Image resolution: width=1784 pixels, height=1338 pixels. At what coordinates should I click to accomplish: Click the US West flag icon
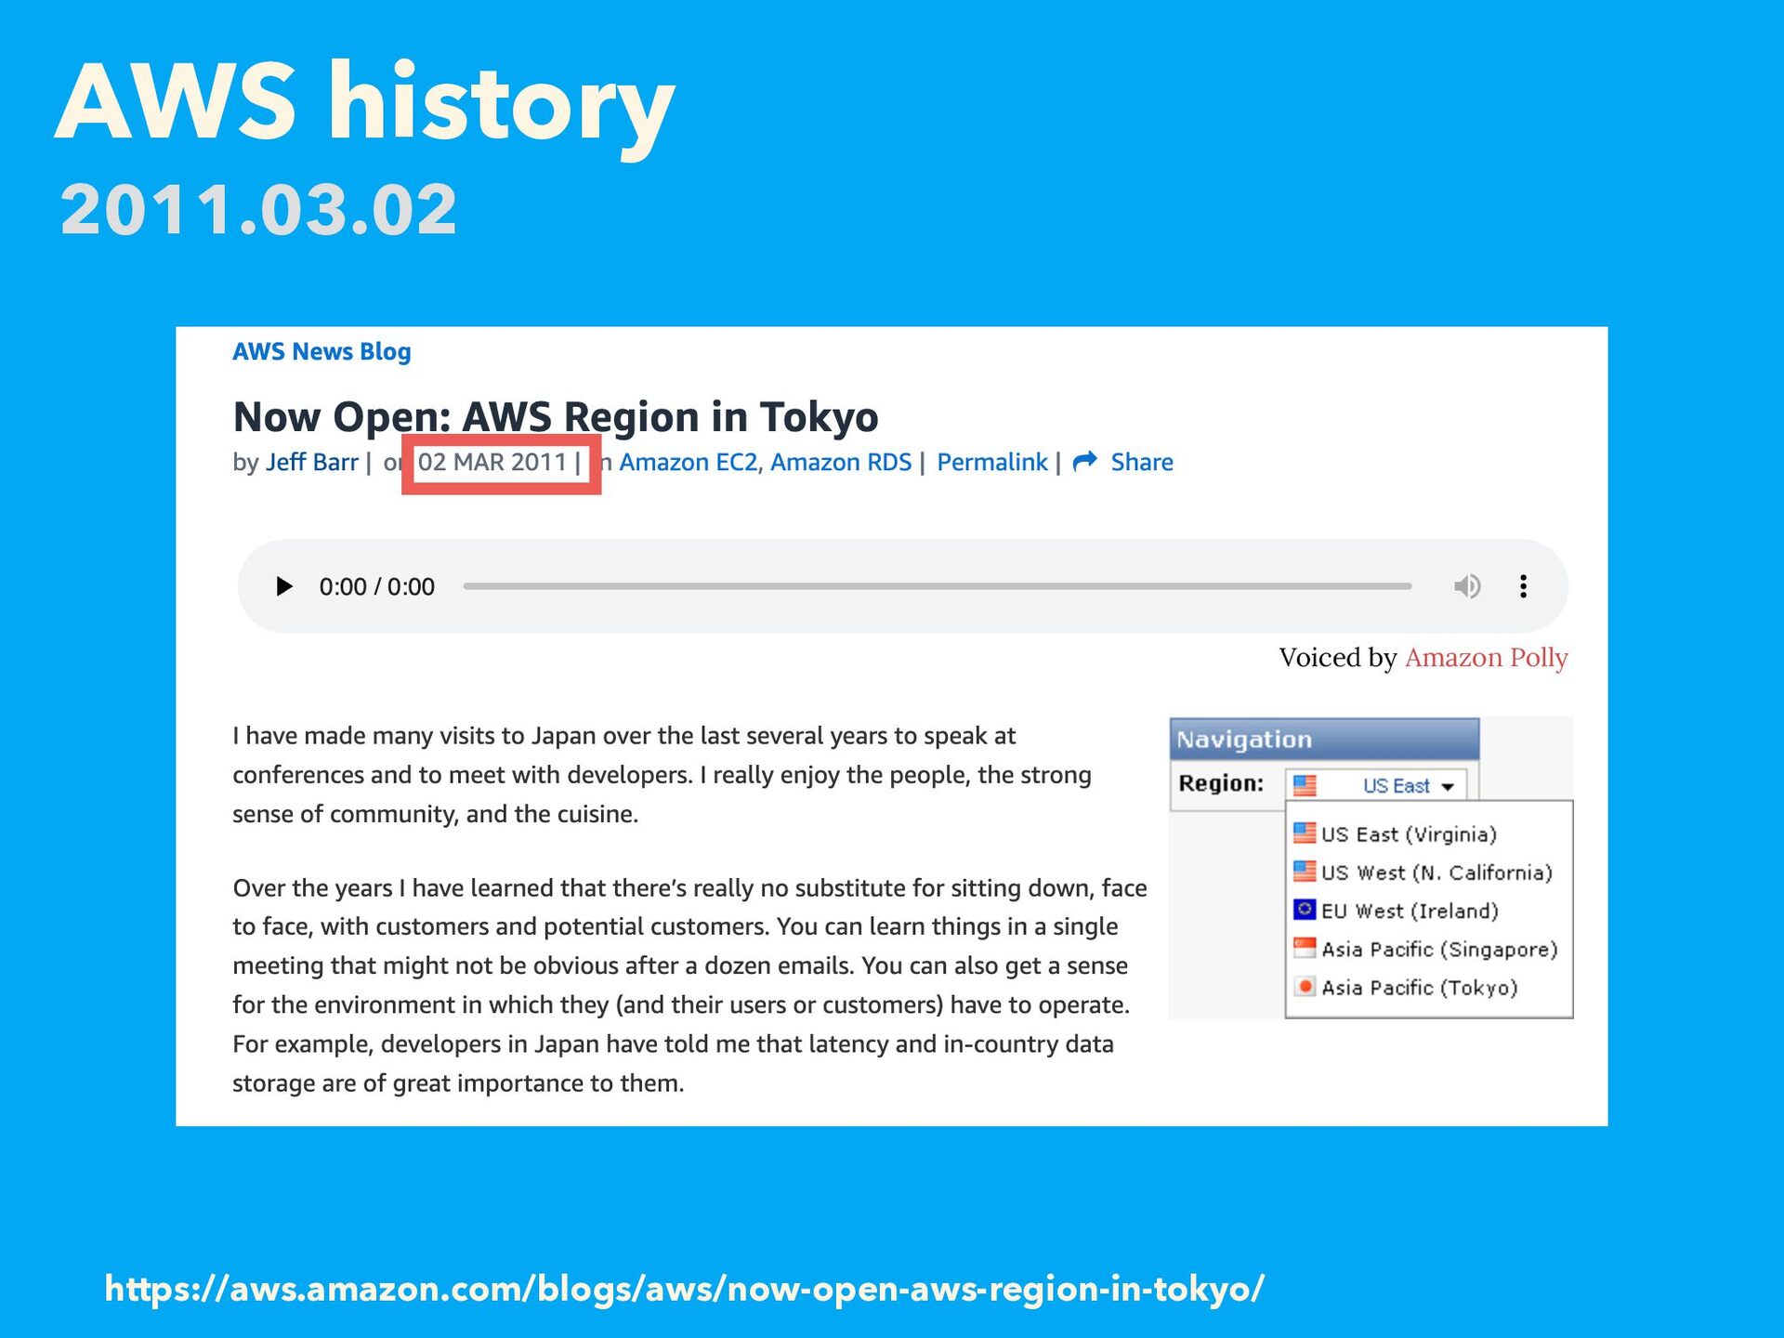point(1305,872)
